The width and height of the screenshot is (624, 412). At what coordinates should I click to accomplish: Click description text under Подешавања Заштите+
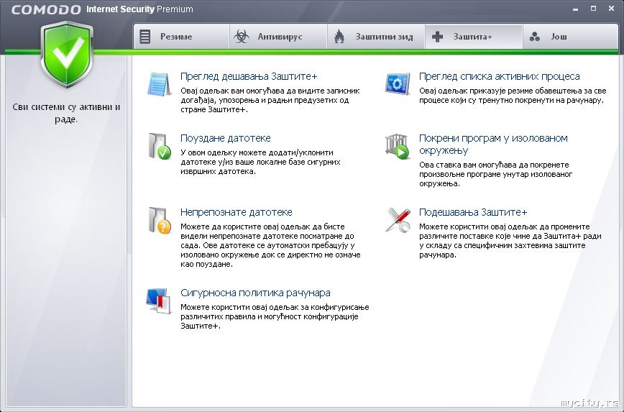click(510, 240)
